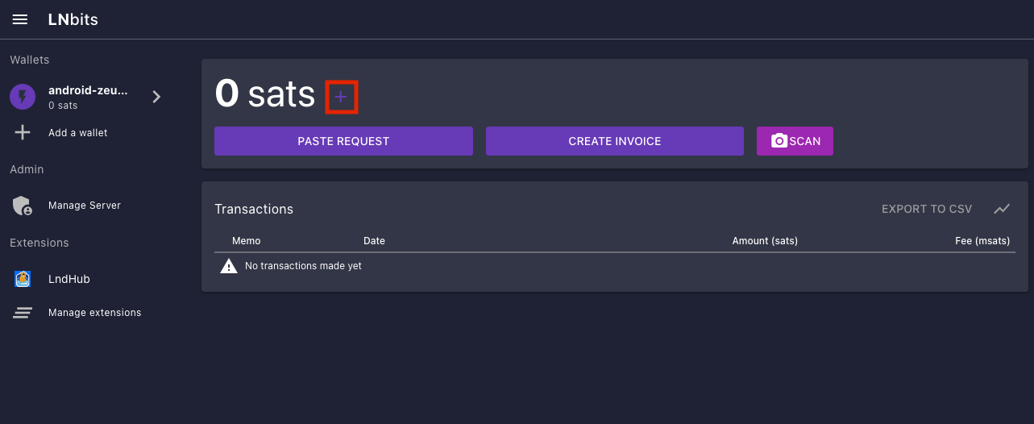Viewport: 1034px width, 424px height.
Task: Select the android-zeu wallet name
Action: (x=88, y=91)
